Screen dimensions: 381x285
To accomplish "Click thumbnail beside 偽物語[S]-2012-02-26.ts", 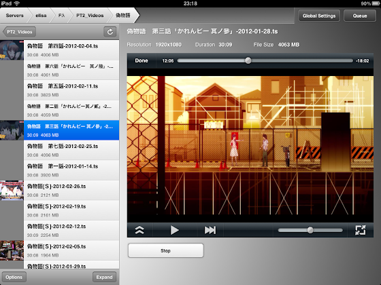I will tap(12, 191).
